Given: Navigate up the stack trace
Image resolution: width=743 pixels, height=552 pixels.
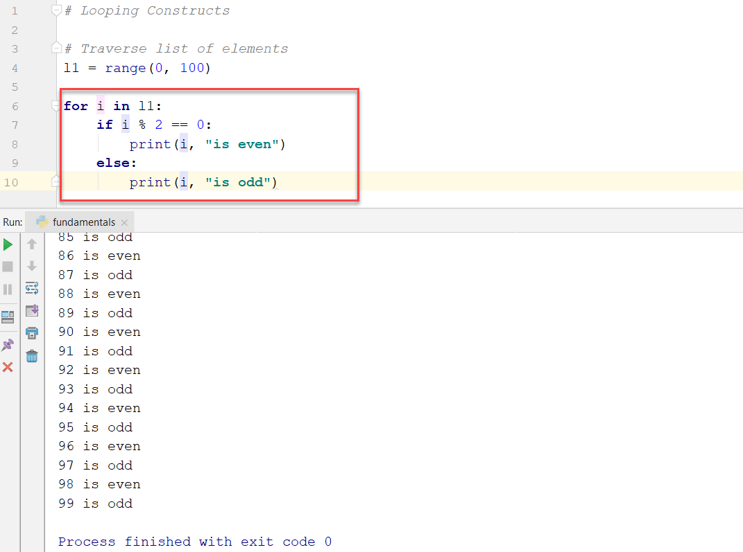Looking at the screenshot, I should (32, 244).
